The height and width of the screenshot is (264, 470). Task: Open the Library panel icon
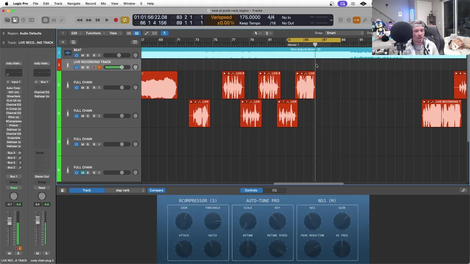(x=7, y=20)
